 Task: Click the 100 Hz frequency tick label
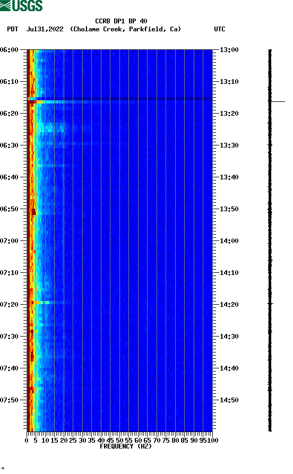click(212, 441)
